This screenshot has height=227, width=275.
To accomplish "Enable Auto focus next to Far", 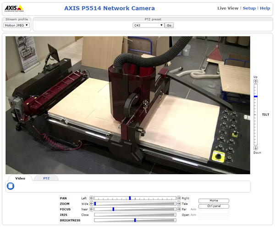I will (193, 209).
